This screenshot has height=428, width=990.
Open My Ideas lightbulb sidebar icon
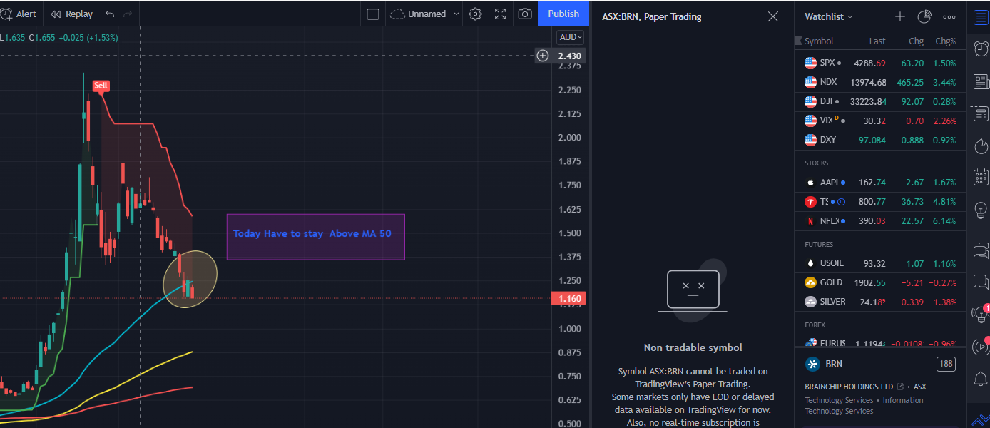(x=980, y=209)
